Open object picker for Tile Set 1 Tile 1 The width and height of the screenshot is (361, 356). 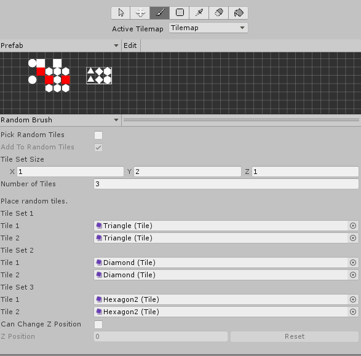click(353, 226)
